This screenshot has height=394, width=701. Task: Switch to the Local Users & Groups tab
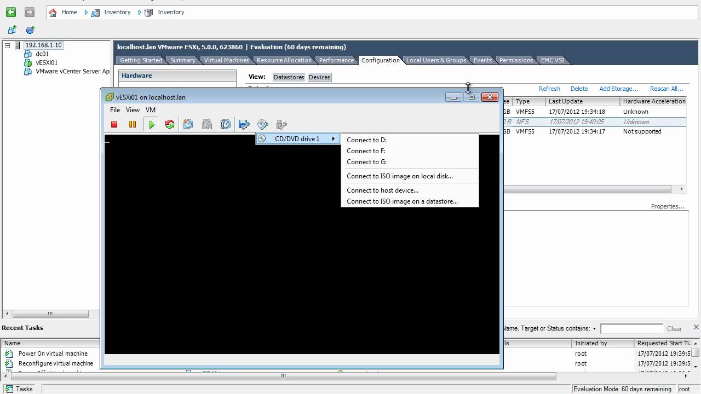tap(436, 60)
